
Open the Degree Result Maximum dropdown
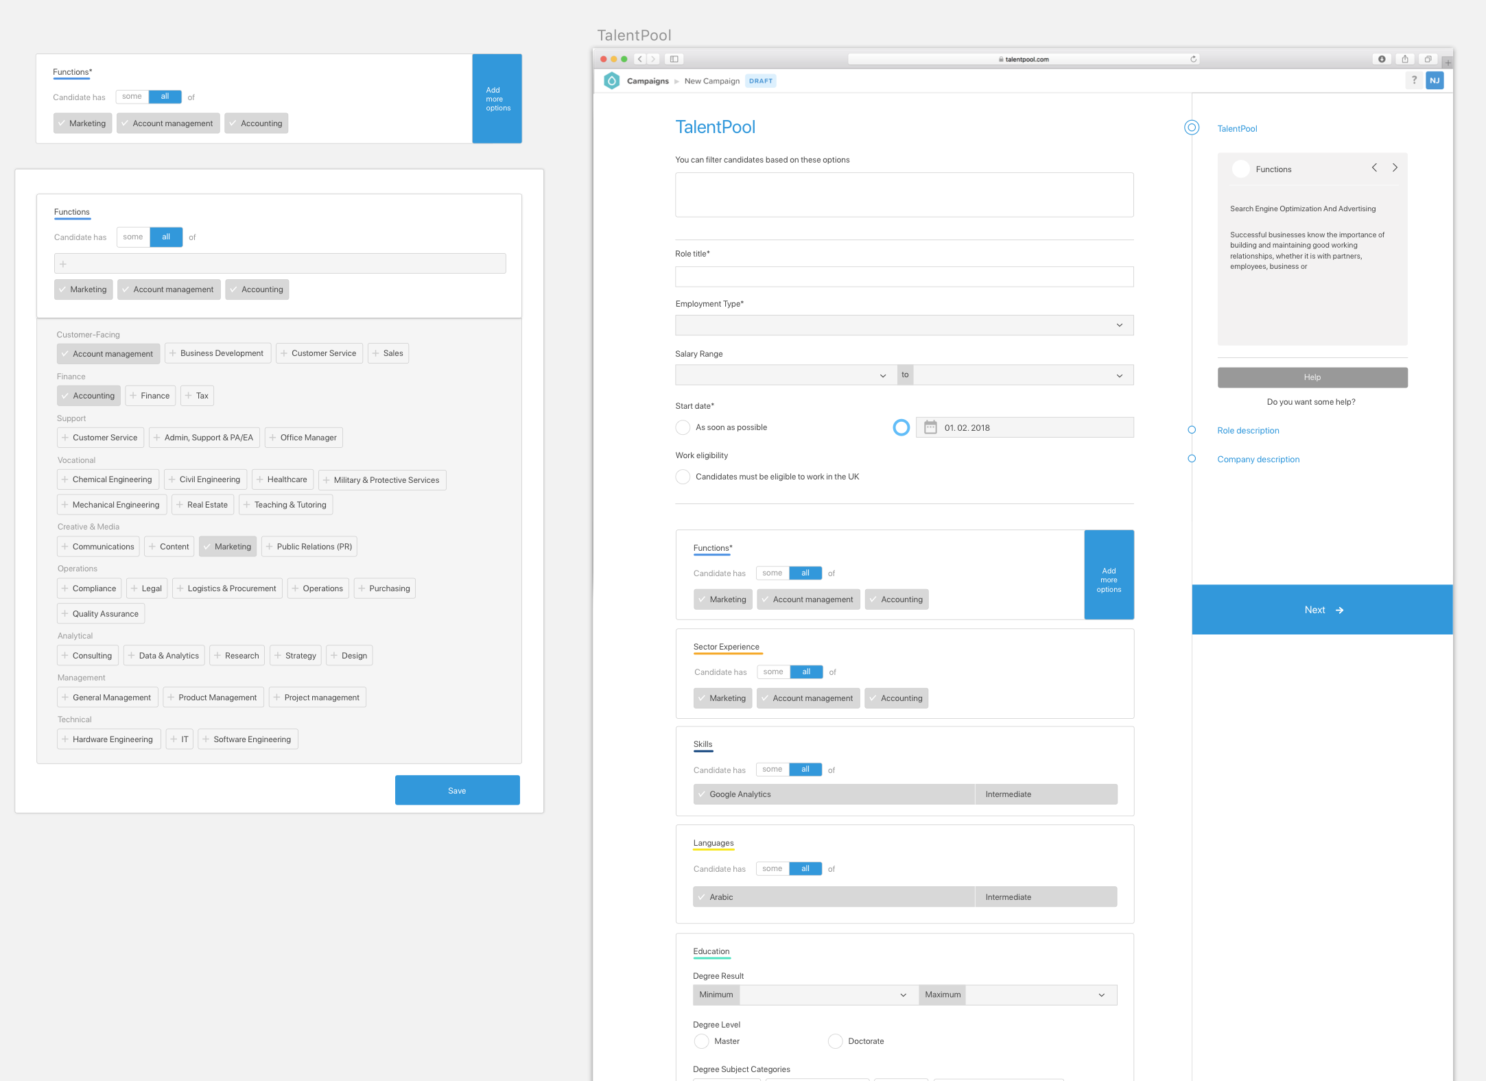point(1041,995)
